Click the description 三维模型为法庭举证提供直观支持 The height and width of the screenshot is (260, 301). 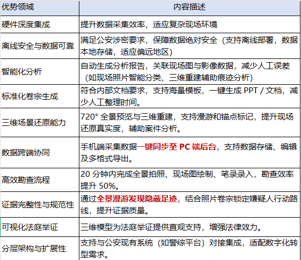(x=189, y=227)
